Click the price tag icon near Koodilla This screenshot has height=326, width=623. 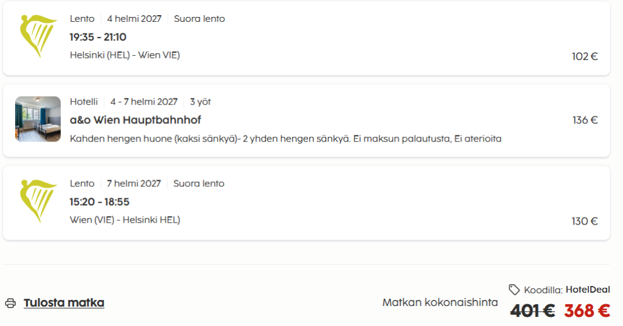point(514,290)
